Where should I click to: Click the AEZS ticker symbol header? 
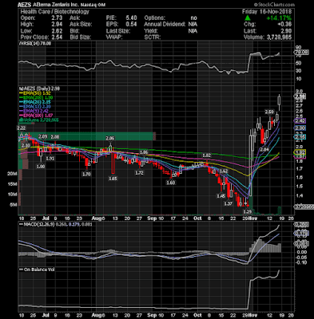click(25, 5)
